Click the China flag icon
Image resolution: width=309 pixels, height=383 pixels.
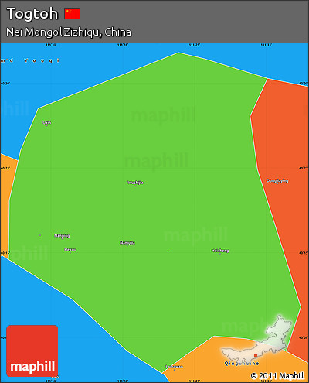click(x=73, y=13)
